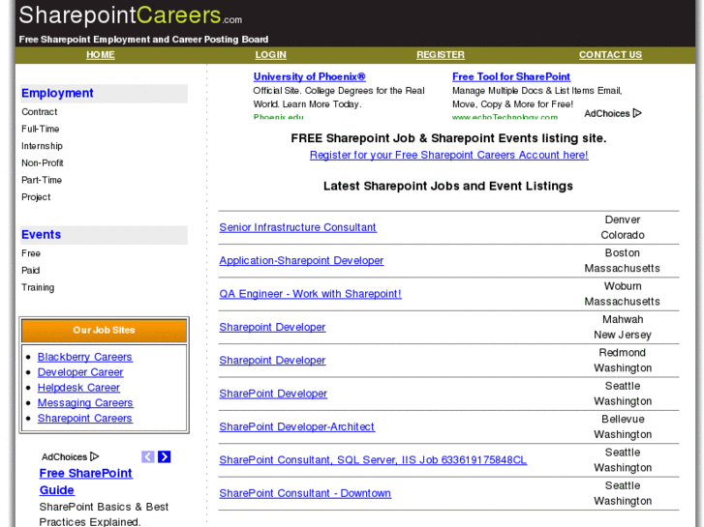
Task: Open SharePoint Consultant, SQL Server, IIS Job listing
Action: click(373, 459)
